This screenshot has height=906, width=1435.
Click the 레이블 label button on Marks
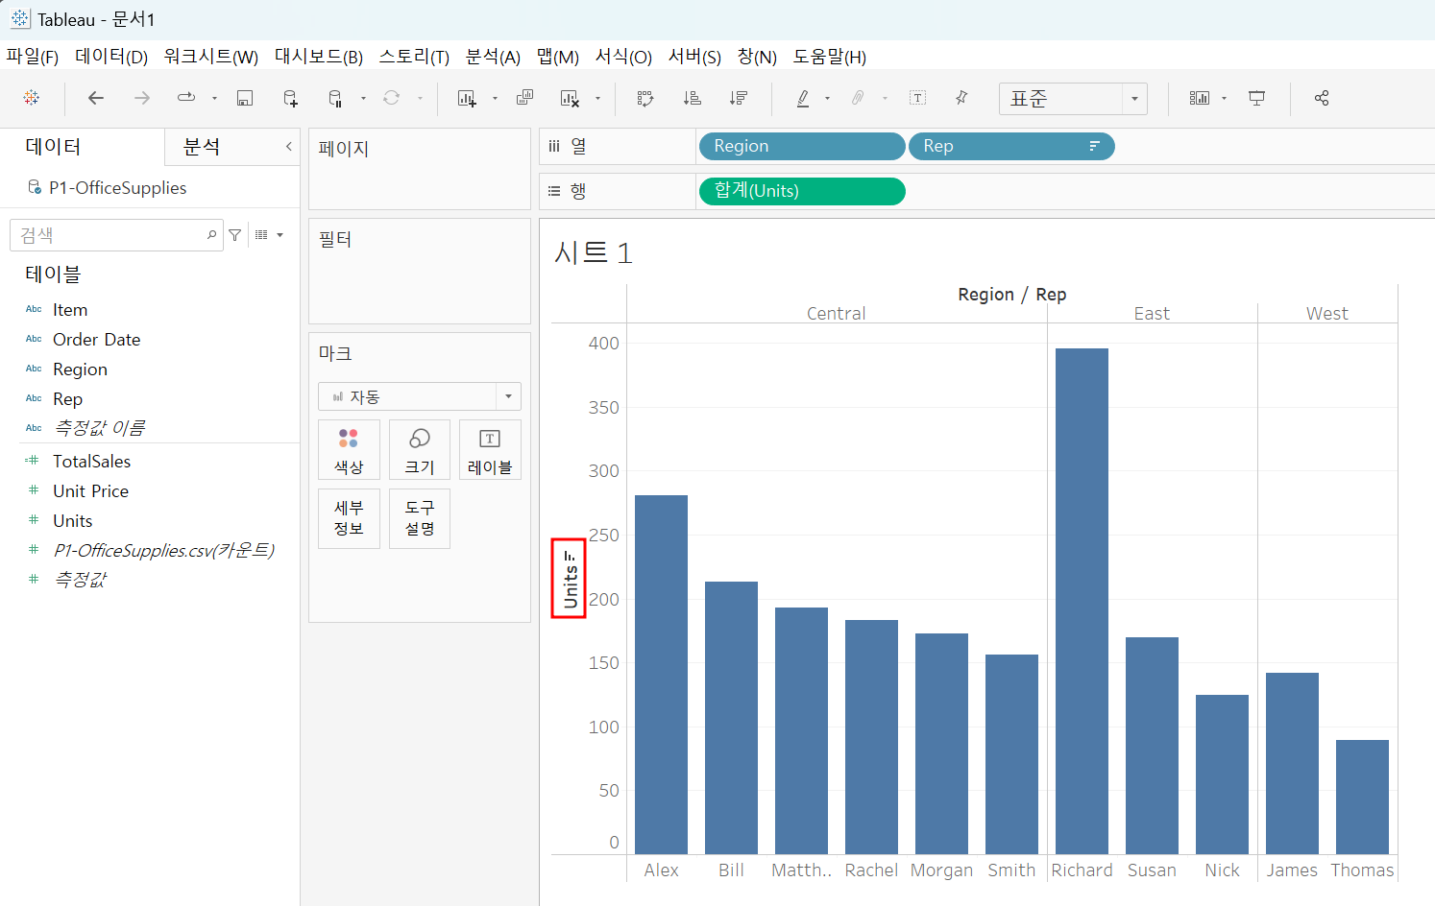pos(490,450)
